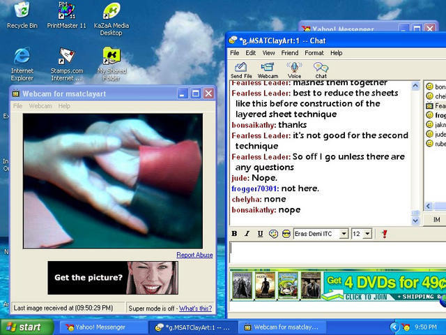Click the Report Abuse link
446x335 pixels.
(194, 255)
